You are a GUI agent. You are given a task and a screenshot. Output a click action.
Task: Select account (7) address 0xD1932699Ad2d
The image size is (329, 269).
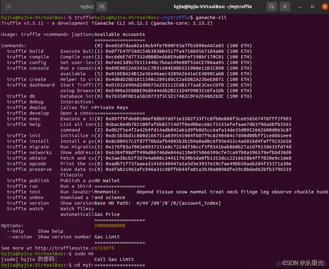point(165,85)
